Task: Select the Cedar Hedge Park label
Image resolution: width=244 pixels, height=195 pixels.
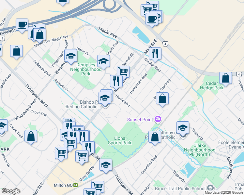Action: pos(212,85)
